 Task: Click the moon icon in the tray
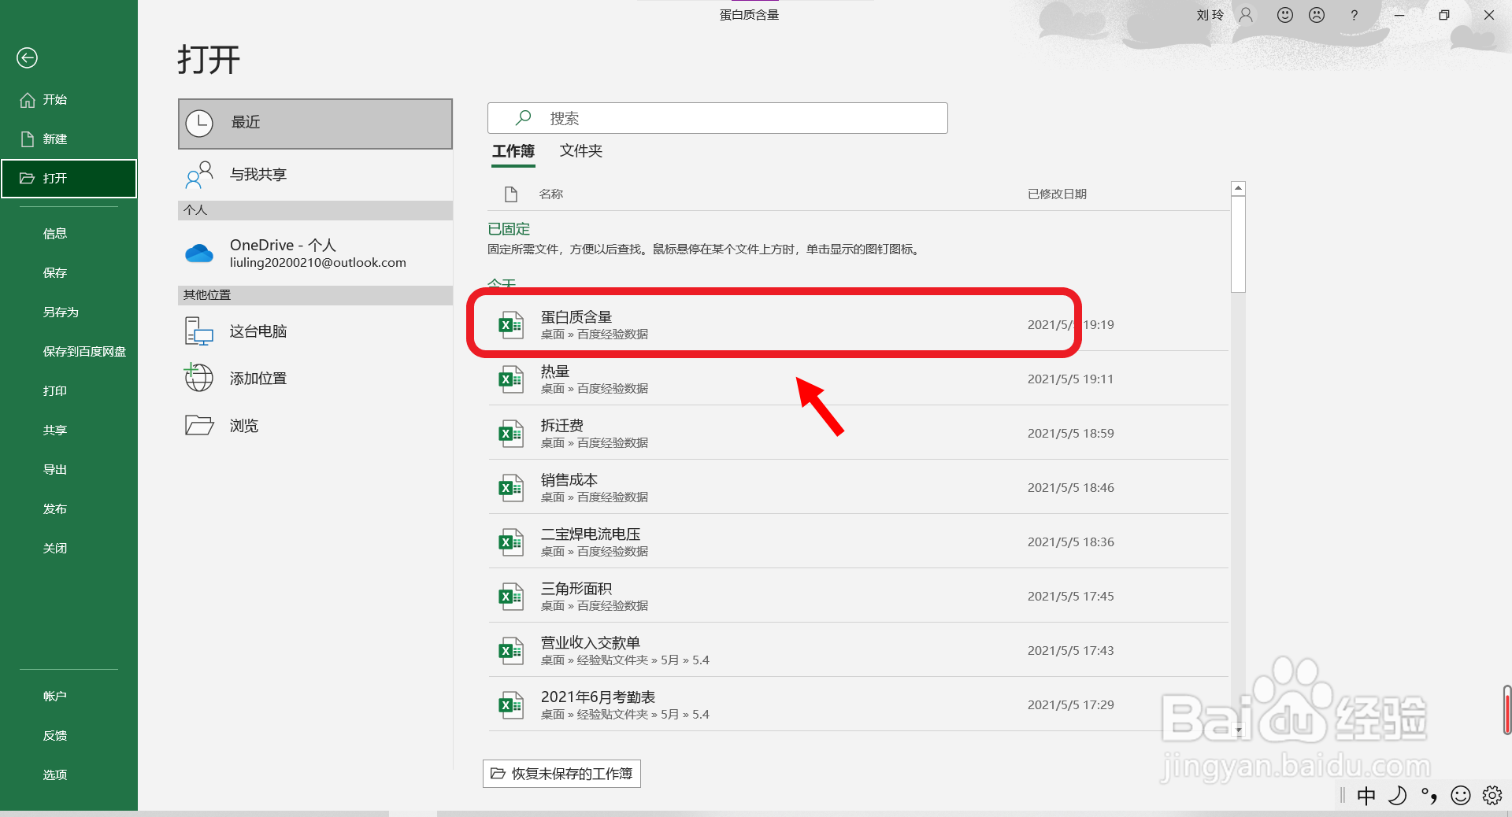1399,796
